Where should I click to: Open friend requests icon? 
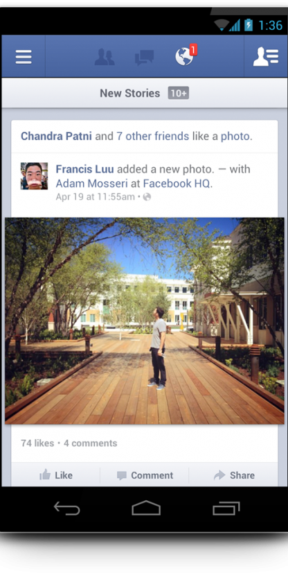coord(105,57)
